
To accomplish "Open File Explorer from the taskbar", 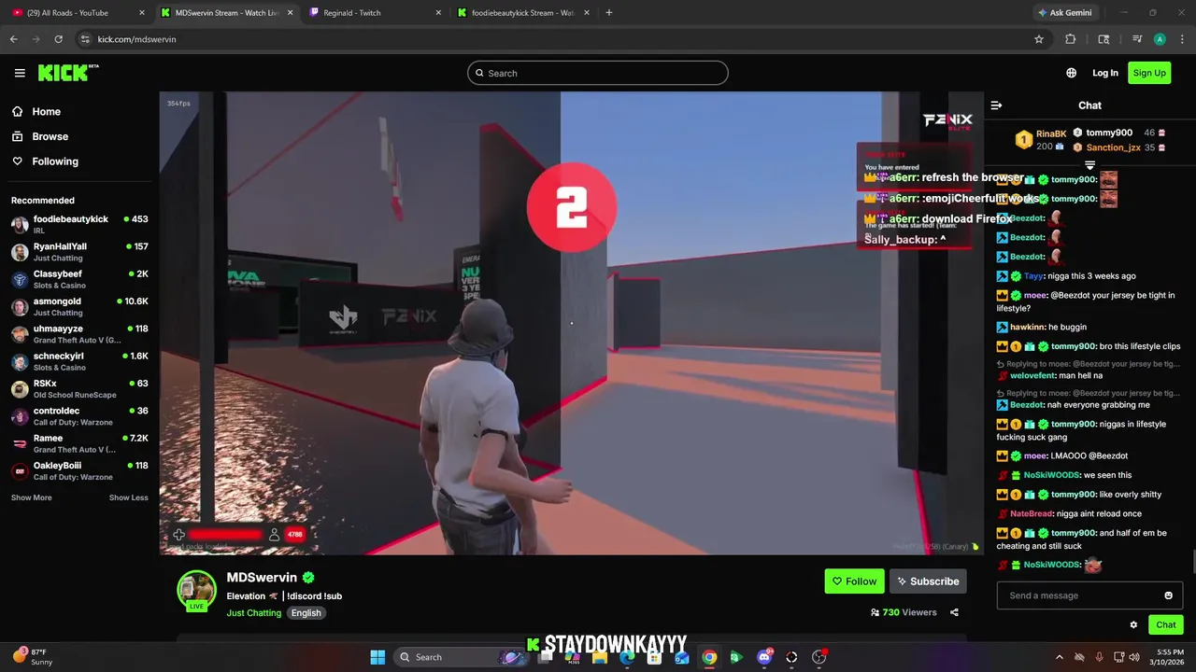I will [x=600, y=657].
